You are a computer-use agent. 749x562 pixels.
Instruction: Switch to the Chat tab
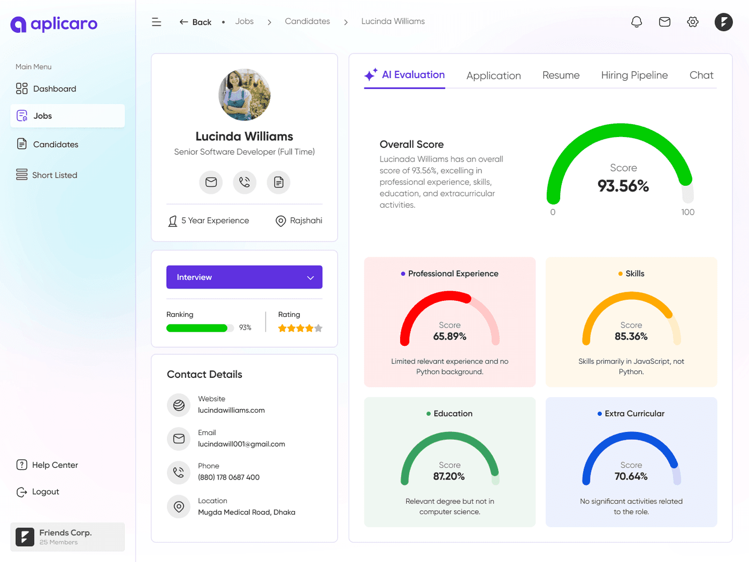click(701, 75)
